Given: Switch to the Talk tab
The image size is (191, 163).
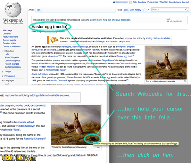Looking at the screenshot, I should [39, 10].
